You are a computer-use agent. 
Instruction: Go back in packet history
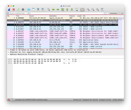coord(53,9)
